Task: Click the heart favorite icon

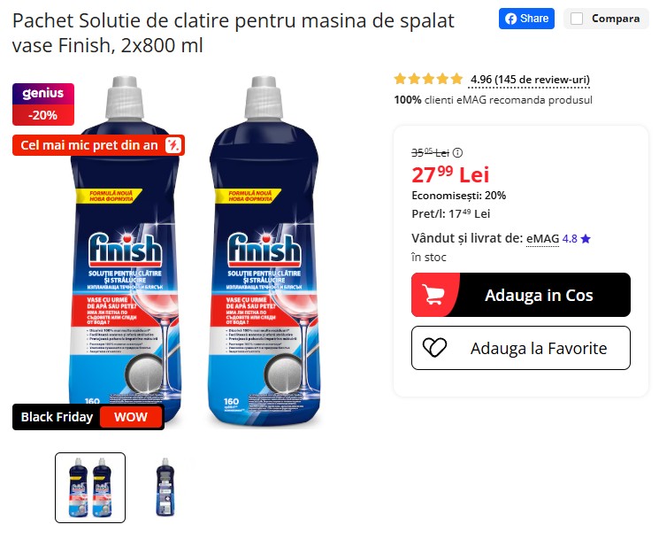Action: [x=434, y=348]
